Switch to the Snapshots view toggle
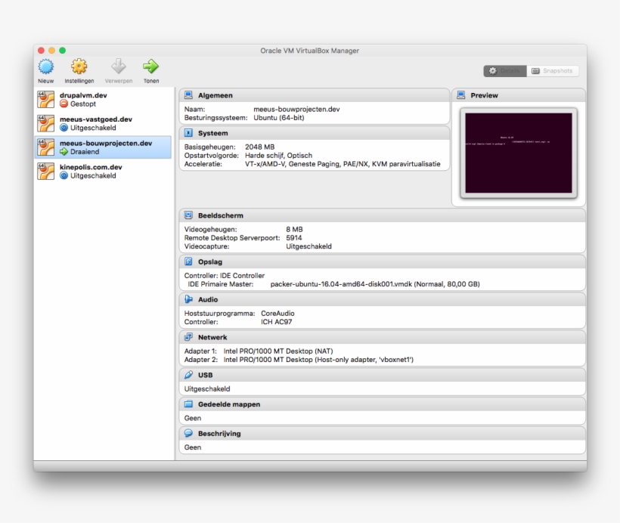 pyautogui.click(x=553, y=71)
